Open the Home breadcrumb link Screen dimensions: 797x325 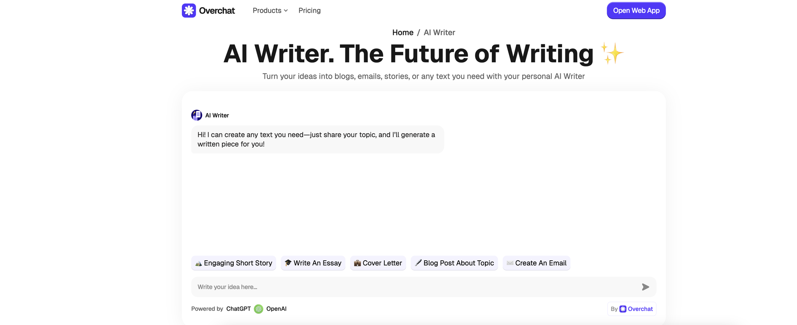[403, 32]
